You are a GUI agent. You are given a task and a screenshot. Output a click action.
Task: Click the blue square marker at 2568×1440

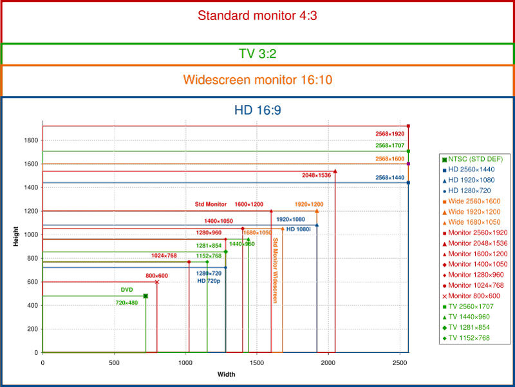point(409,183)
